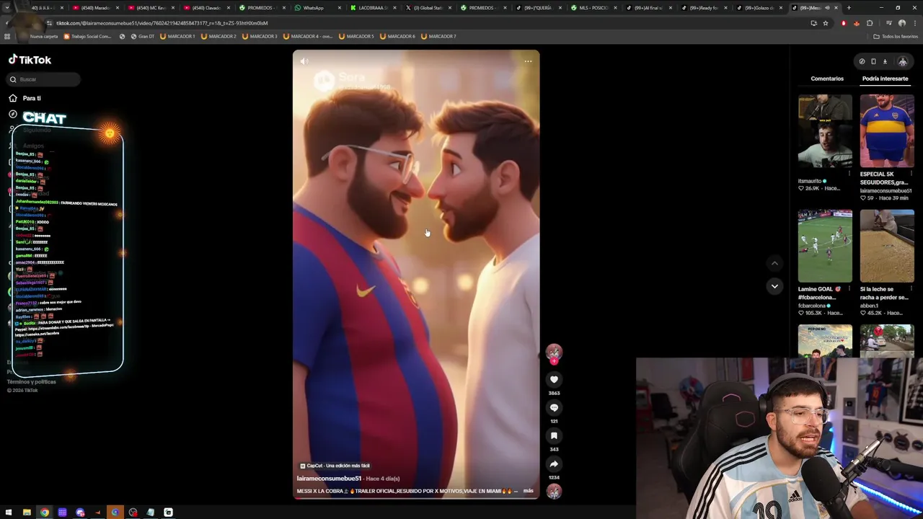
Task: Like the video with the heart icon
Action: point(554,379)
